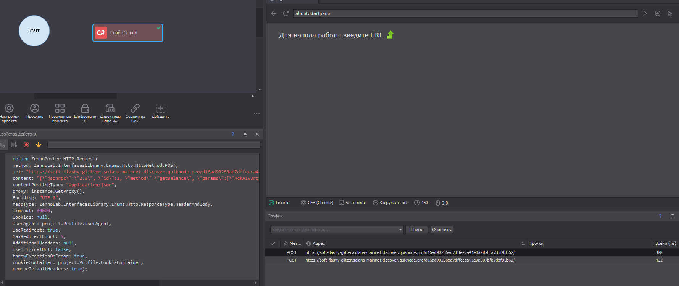Viewport: 679px width, 286px height.
Task: Click the Добавить plus icon
Action: [161, 109]
